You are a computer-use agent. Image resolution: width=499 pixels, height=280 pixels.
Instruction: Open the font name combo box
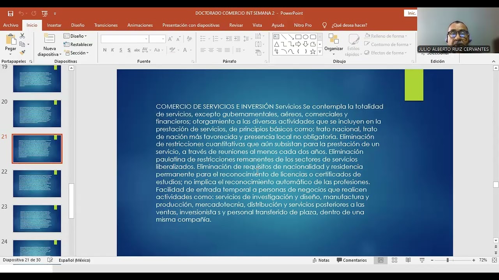coord(125,39)
